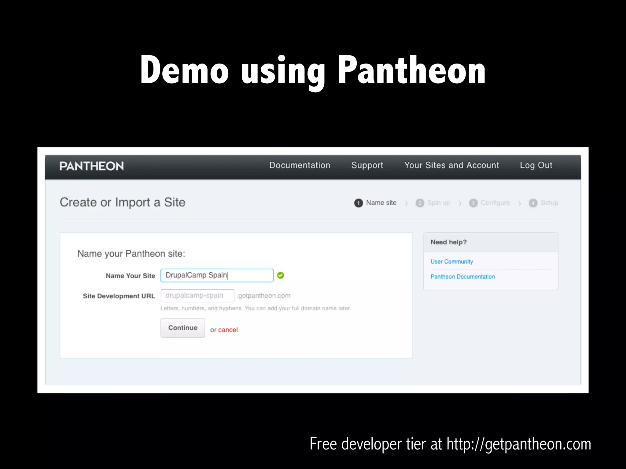Open the User Community link
The width and height of the screenshot is (626, 469).
click(x=451, y=262)
